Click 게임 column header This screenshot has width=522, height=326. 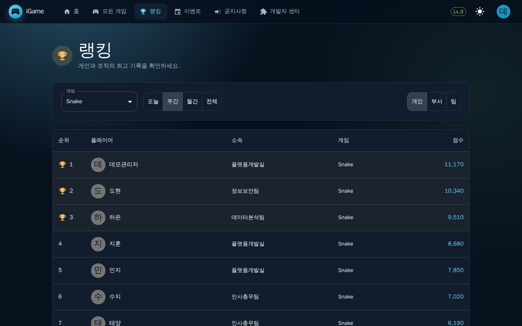(x=344, y=141)
